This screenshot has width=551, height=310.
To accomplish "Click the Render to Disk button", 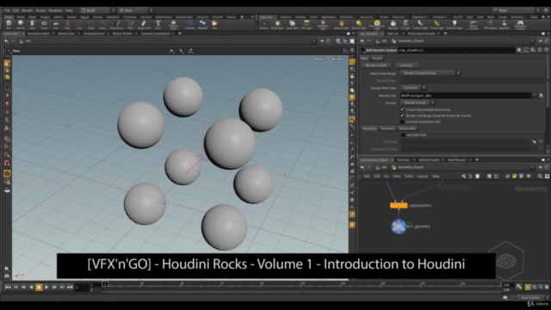I will pos(376,65).
